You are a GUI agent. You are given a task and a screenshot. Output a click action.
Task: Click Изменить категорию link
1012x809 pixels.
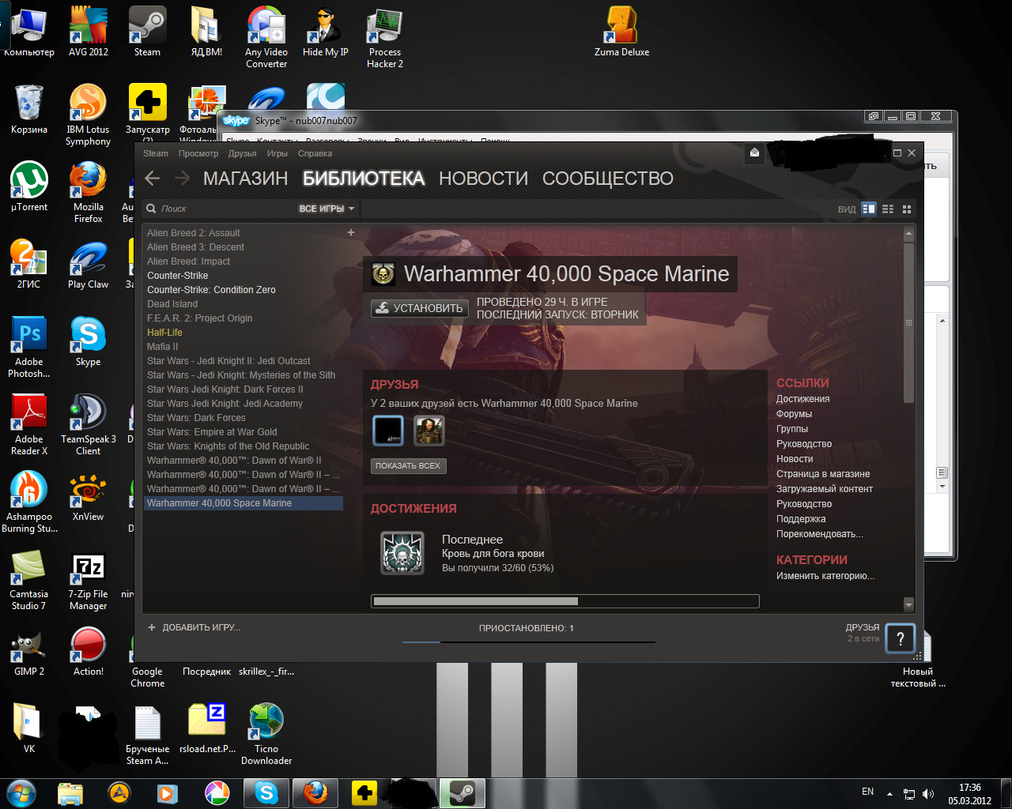pyautogui.click(x=825, y=576)
